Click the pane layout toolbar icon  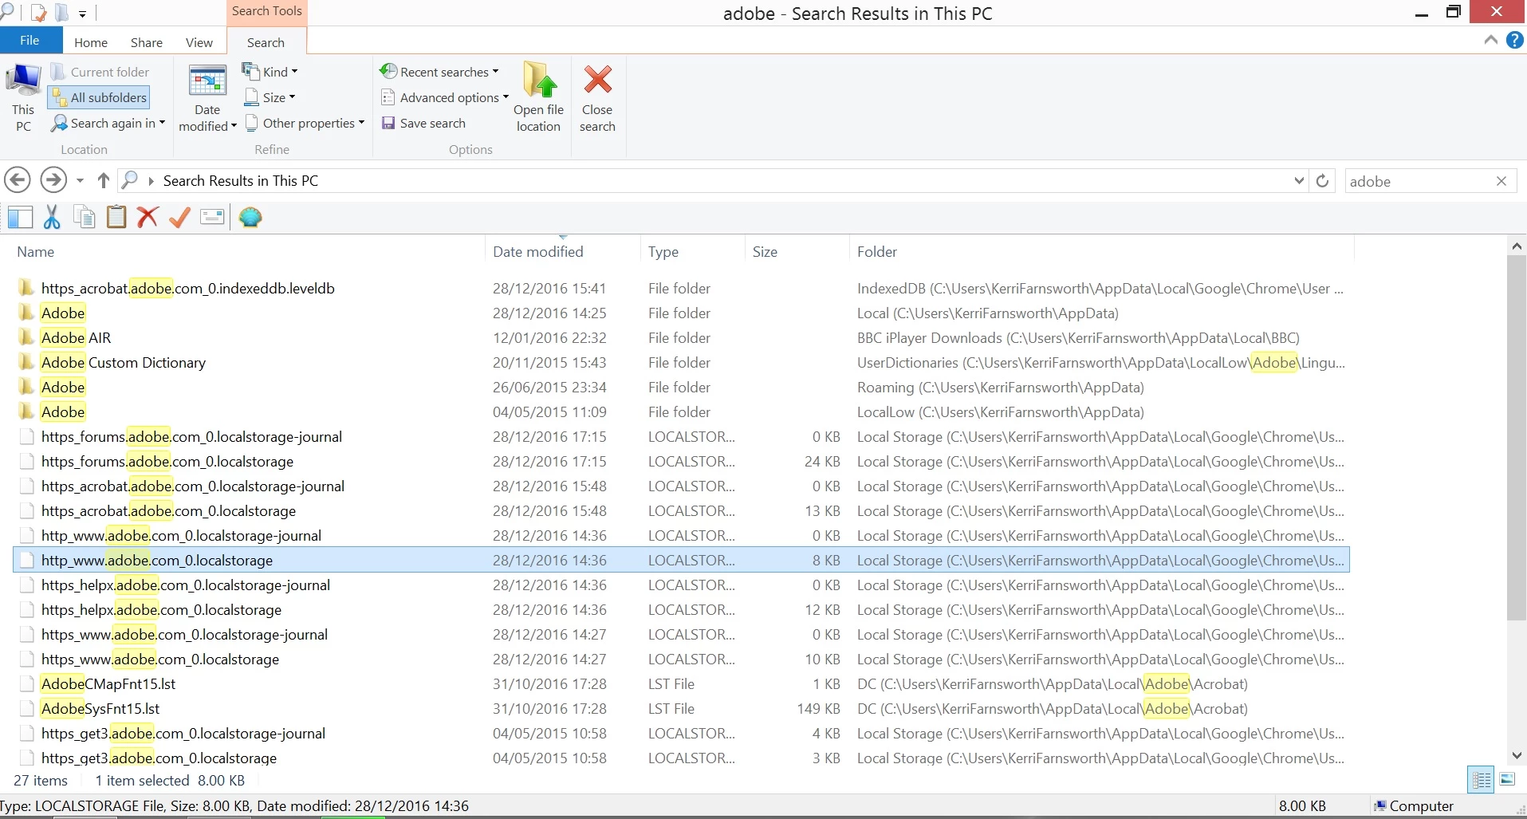coord(20,217)
